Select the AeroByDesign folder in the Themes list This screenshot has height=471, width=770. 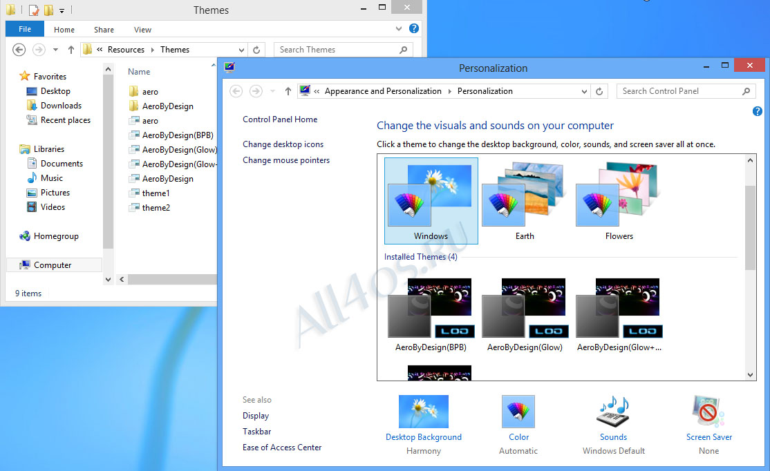(161, 106)
